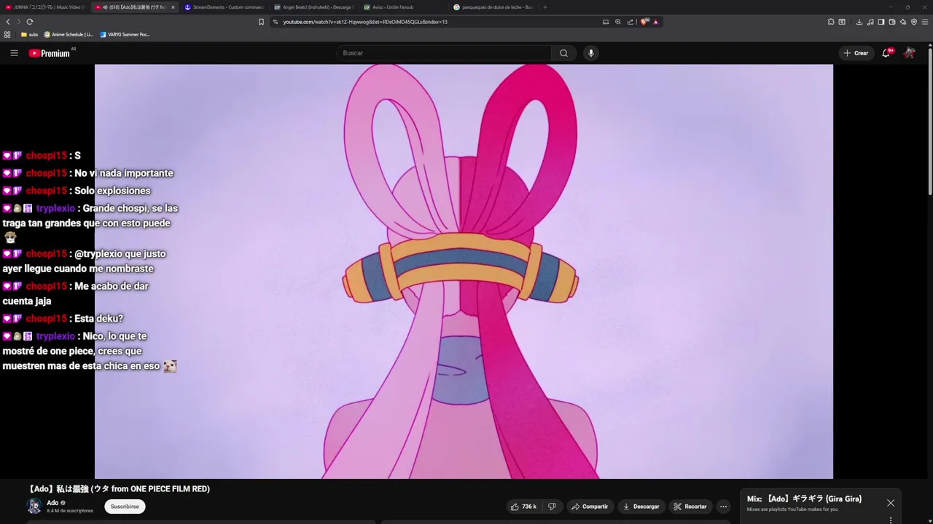Open the extensions puzzle icon
This screenshot has height=524, width=933.
click(831, 22)
